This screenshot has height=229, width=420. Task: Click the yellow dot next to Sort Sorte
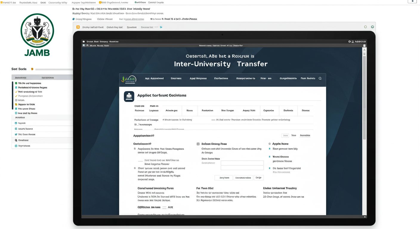pos(32,69)
